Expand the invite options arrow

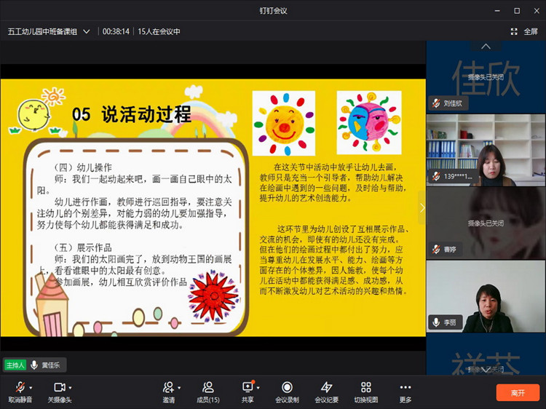179,387
